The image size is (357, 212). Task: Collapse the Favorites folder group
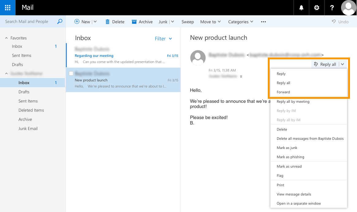6,38
